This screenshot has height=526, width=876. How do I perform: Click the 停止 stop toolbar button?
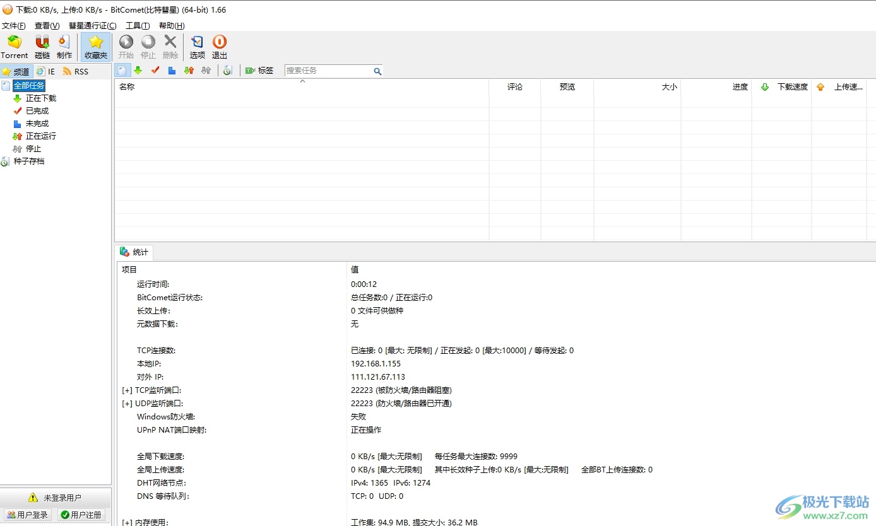pos(148,47)
